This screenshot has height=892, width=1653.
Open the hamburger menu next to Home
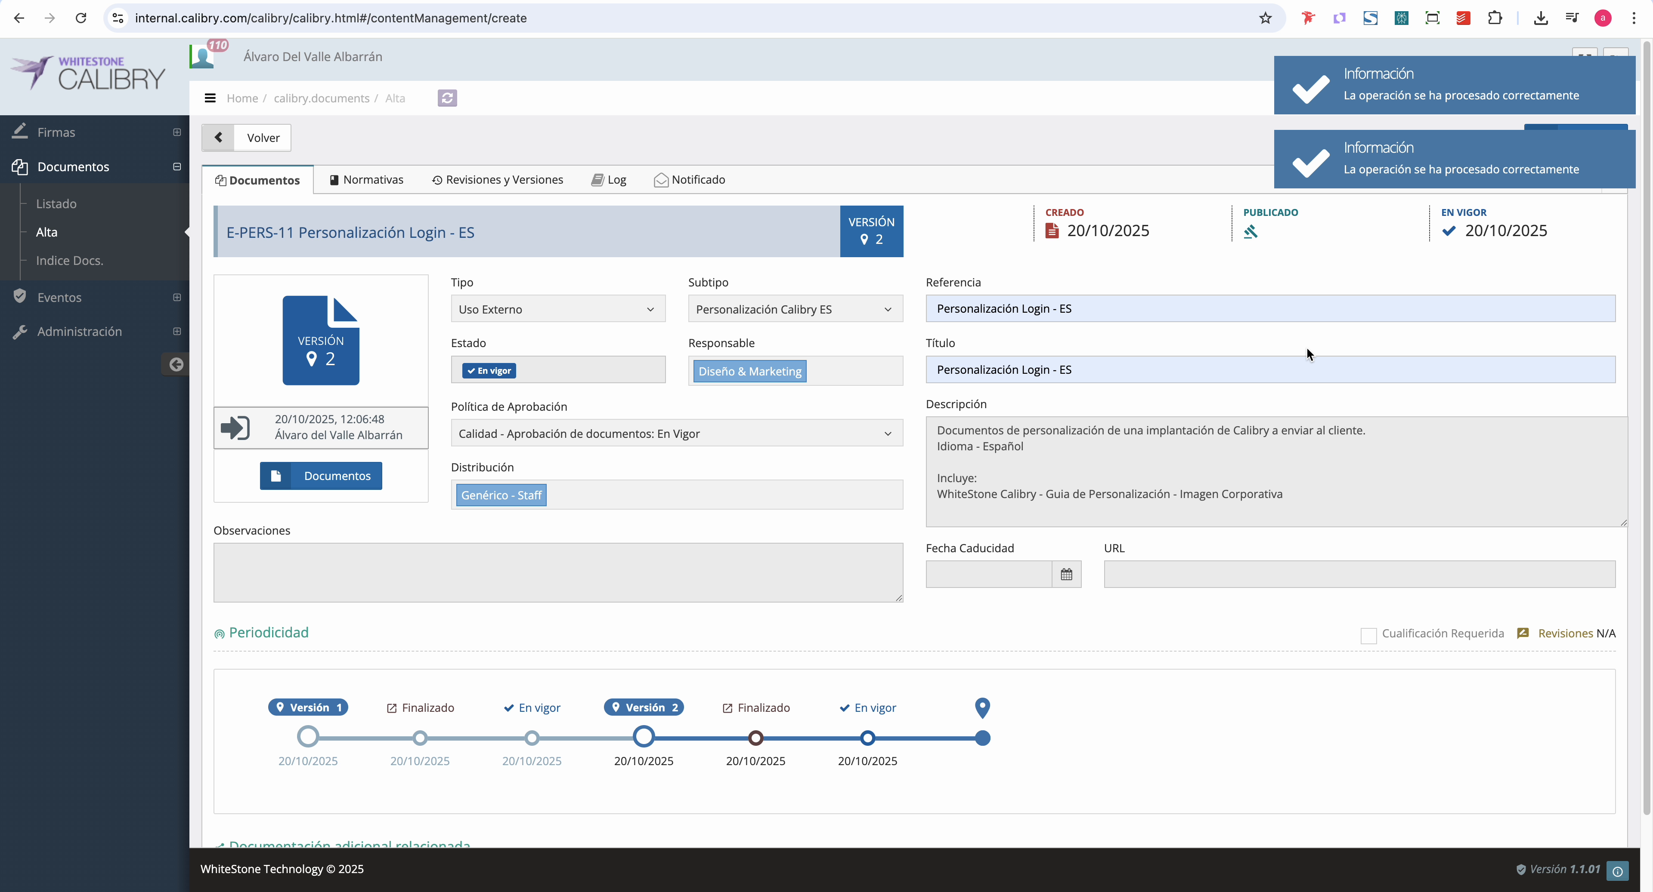pos(210,98)
